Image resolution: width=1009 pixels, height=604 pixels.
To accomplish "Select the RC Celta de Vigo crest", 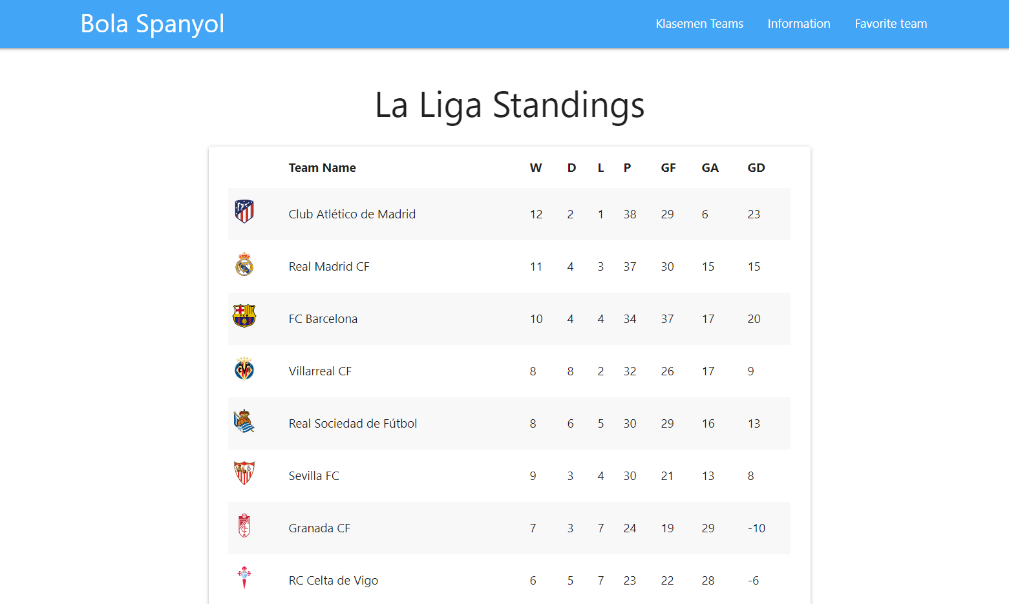I will pyautogui.click(x=244, y=578).
